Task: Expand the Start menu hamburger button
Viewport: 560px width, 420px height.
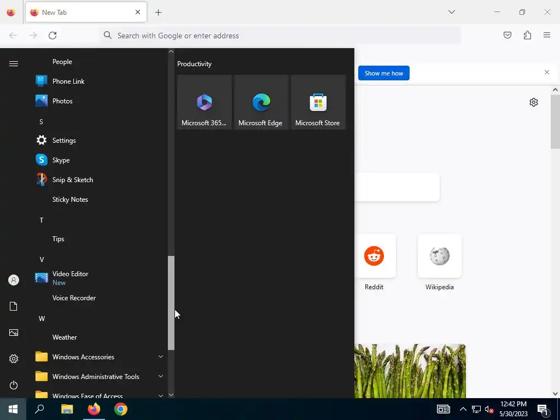Action: pos(14,63)
